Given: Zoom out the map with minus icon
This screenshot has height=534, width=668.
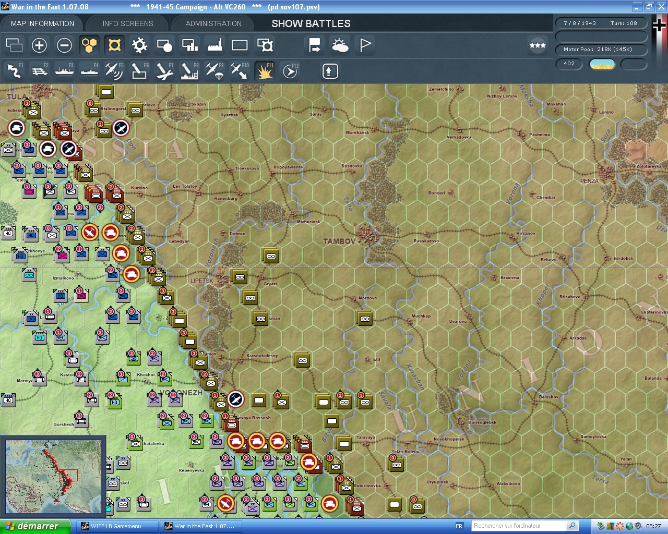Looking at the screenshot, I should click(64, 45).
